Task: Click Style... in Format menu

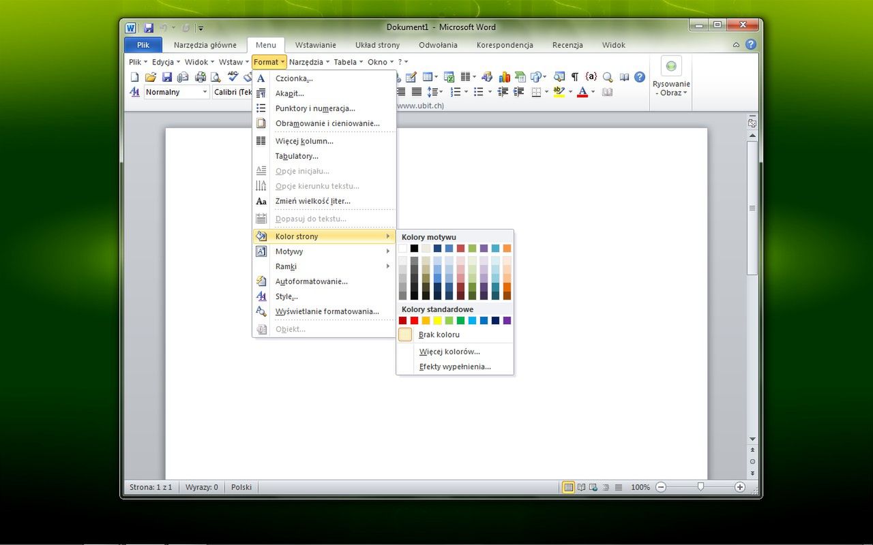Action: click(x=324, y=296)
